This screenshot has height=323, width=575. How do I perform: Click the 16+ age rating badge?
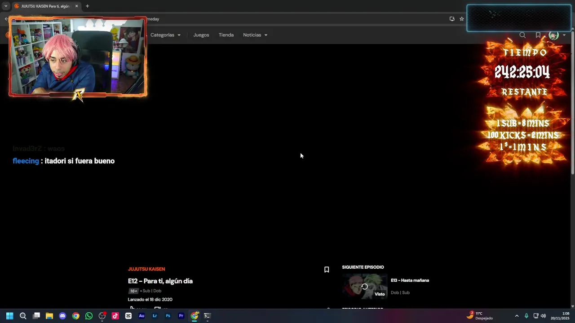point(133,291)
